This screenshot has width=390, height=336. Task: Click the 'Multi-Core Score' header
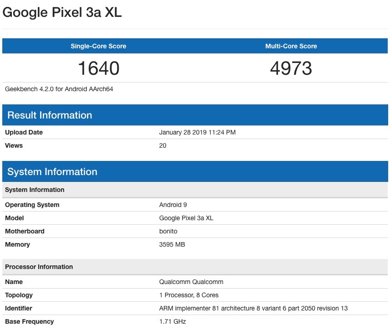[291, 46]
